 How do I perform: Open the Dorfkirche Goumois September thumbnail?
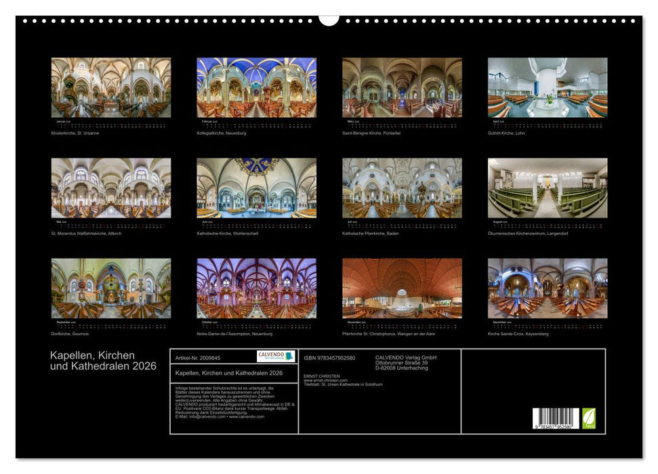point(111,288)
